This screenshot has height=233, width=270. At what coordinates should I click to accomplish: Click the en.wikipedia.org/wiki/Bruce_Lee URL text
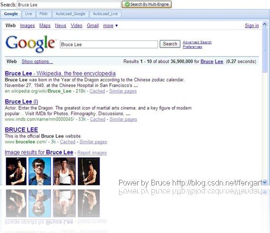pos(38,91)
